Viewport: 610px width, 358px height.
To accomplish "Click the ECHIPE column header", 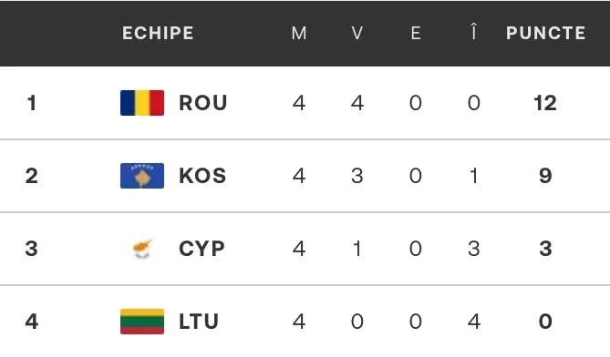I will (x=158, y=33).
